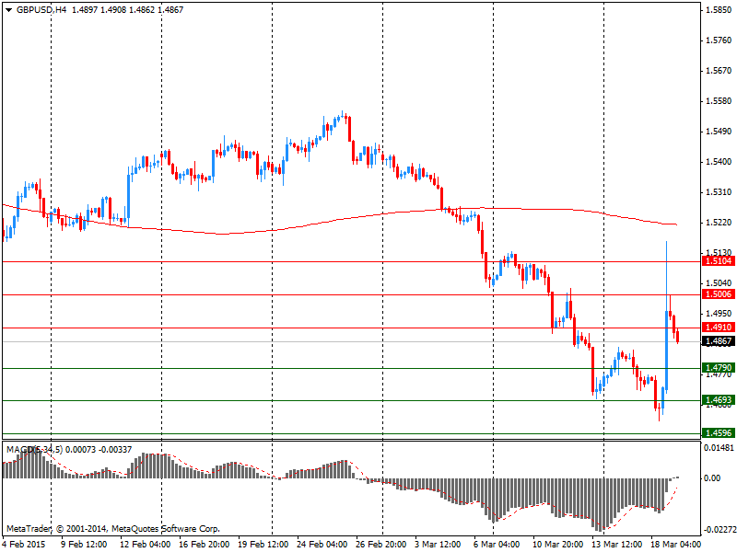
Task: Click the 26 Feb 20:00 time label
Action: (380, 544)
